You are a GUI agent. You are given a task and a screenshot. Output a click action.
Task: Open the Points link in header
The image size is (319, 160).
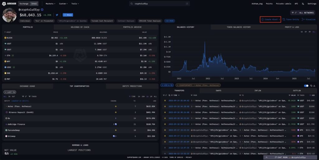click(269, 4)
